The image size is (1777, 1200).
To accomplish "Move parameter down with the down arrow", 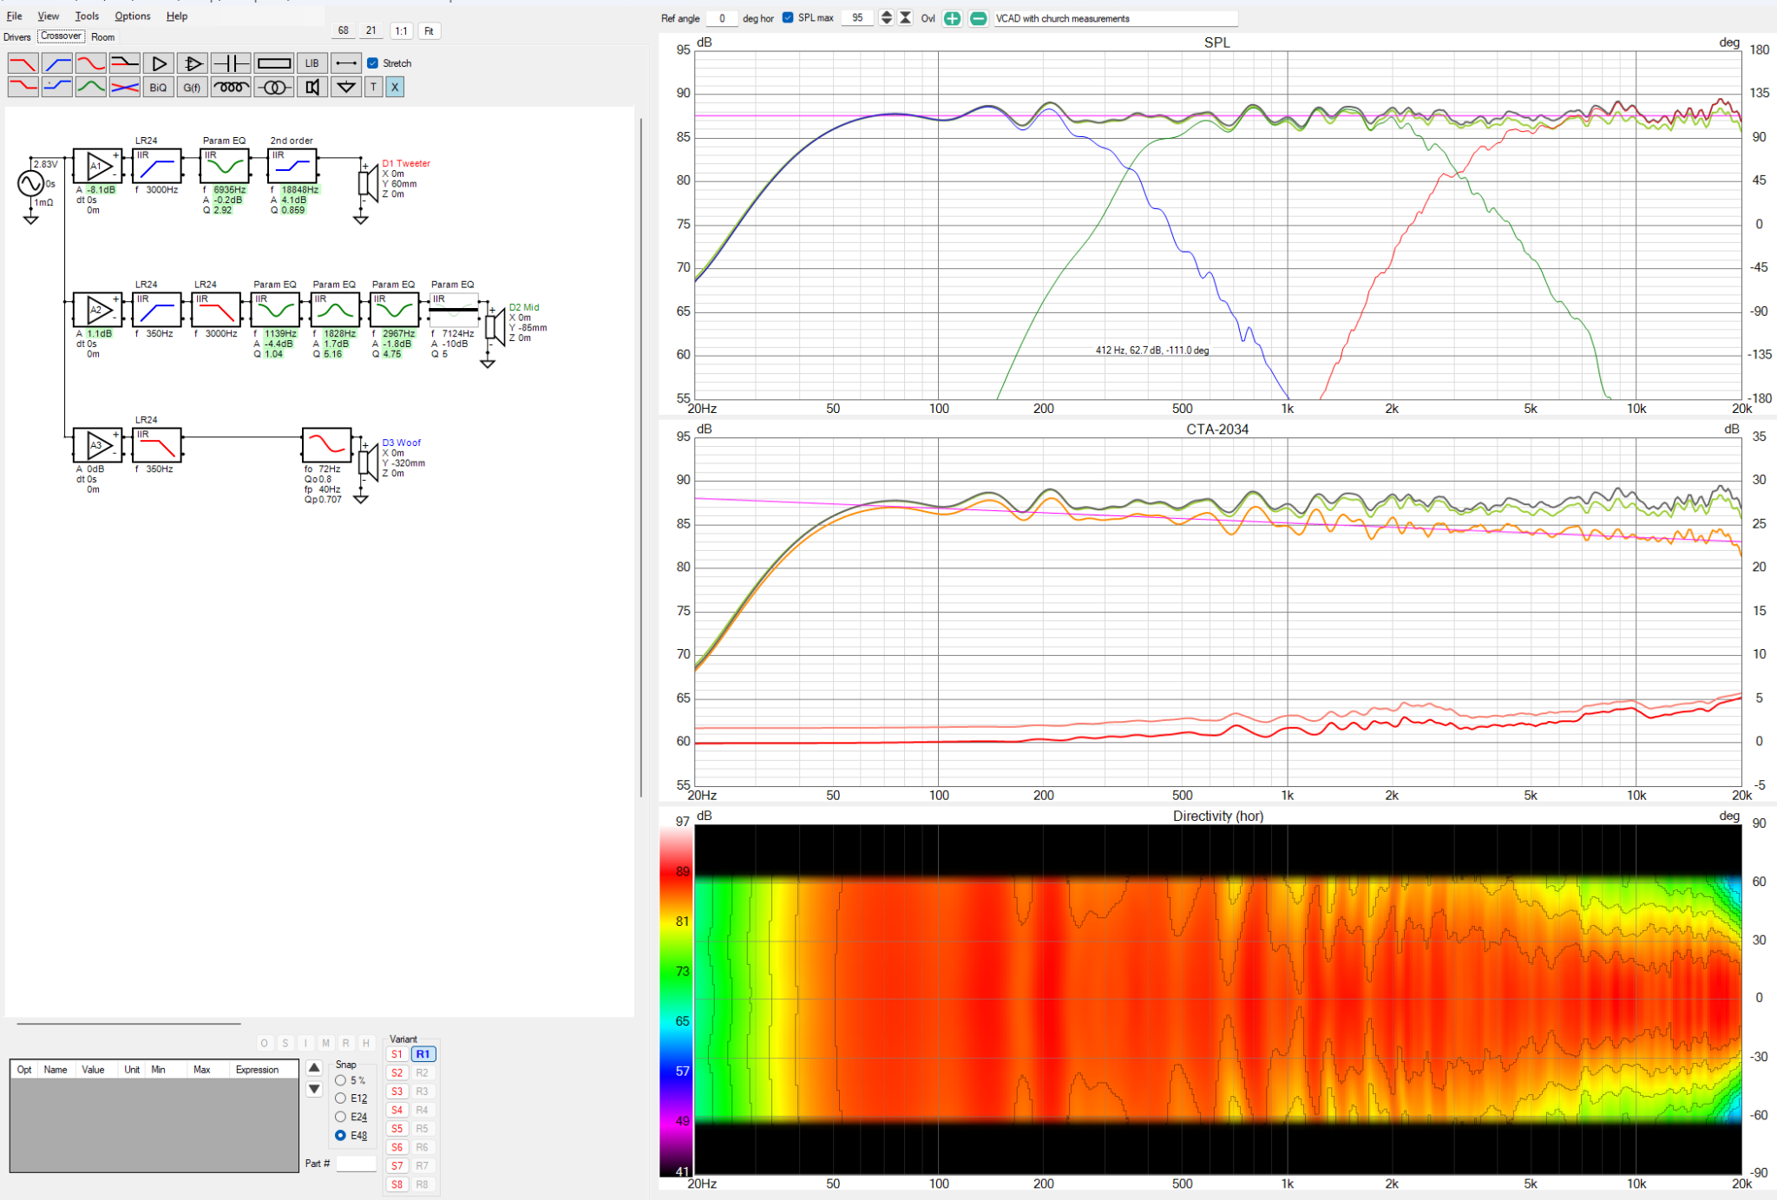I will 314,1089.
